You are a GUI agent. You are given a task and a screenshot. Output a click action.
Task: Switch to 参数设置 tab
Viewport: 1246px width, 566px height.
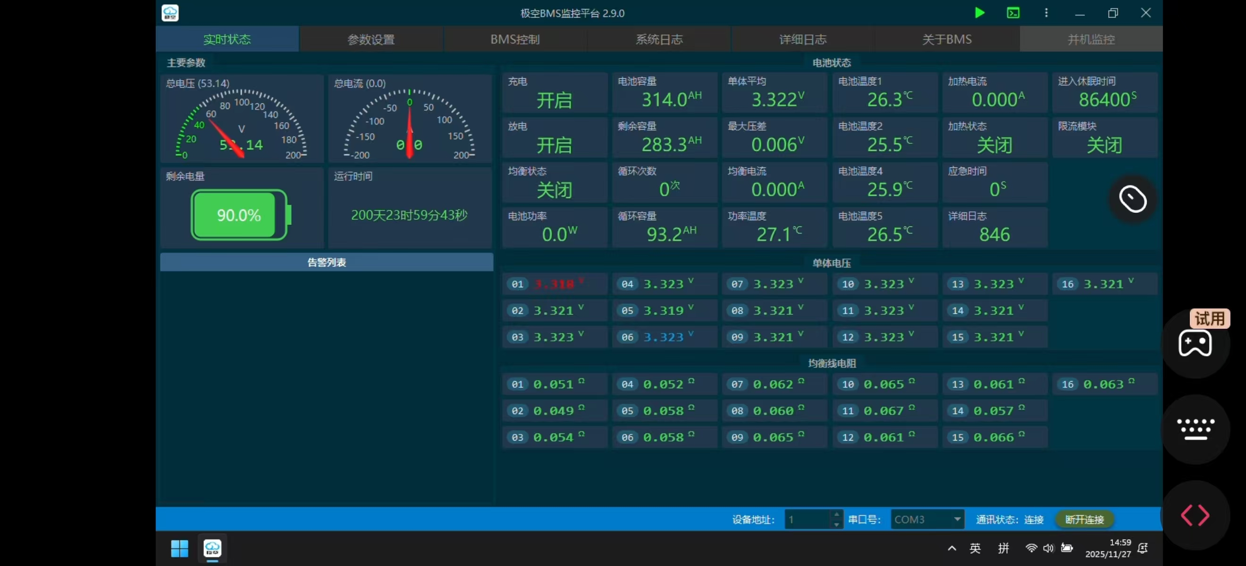371,39
